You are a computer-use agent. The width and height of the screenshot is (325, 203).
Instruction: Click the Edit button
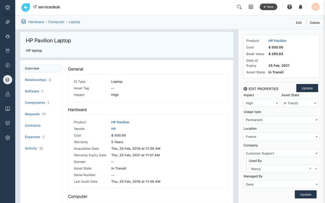[x=299, y=23]
